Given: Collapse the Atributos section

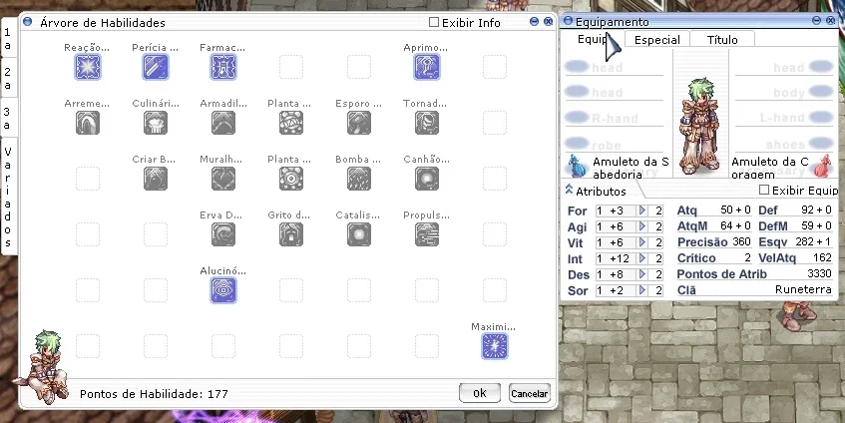Looking at the screenshot, I should pyautogui.click(x=569, y=190).
